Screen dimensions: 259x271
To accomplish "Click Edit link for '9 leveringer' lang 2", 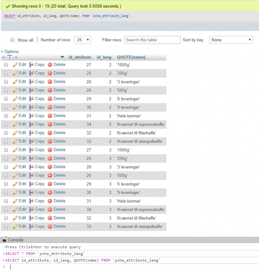I will (22, 107).
